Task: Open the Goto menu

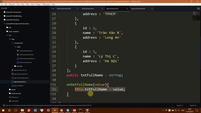Action: pyautogui.click(x=27, y=4)
